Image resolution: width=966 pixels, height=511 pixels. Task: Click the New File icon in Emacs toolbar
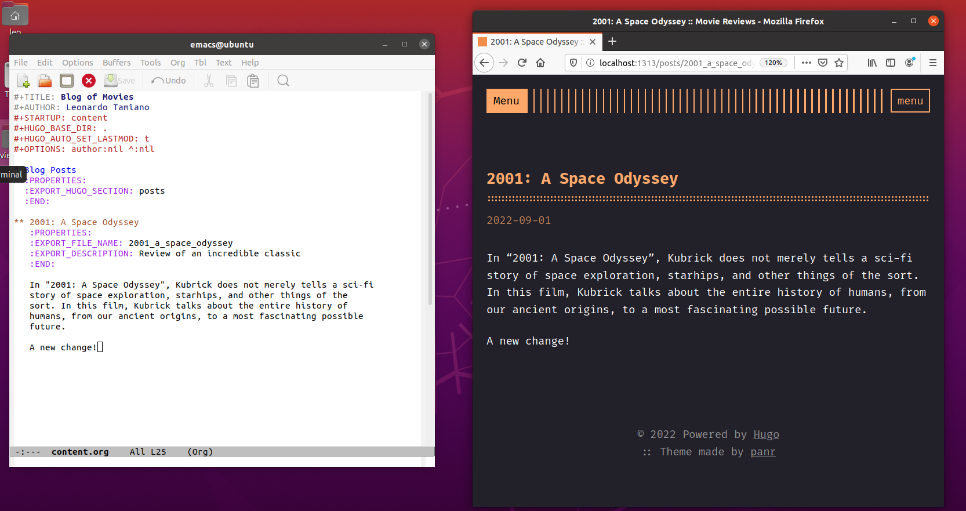click(23, 81)
